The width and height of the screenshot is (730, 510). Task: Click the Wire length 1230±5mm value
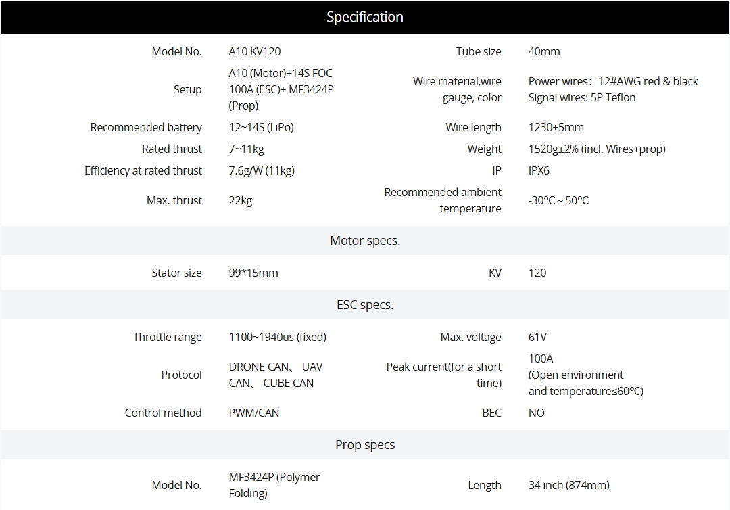(x=556, y=127)
